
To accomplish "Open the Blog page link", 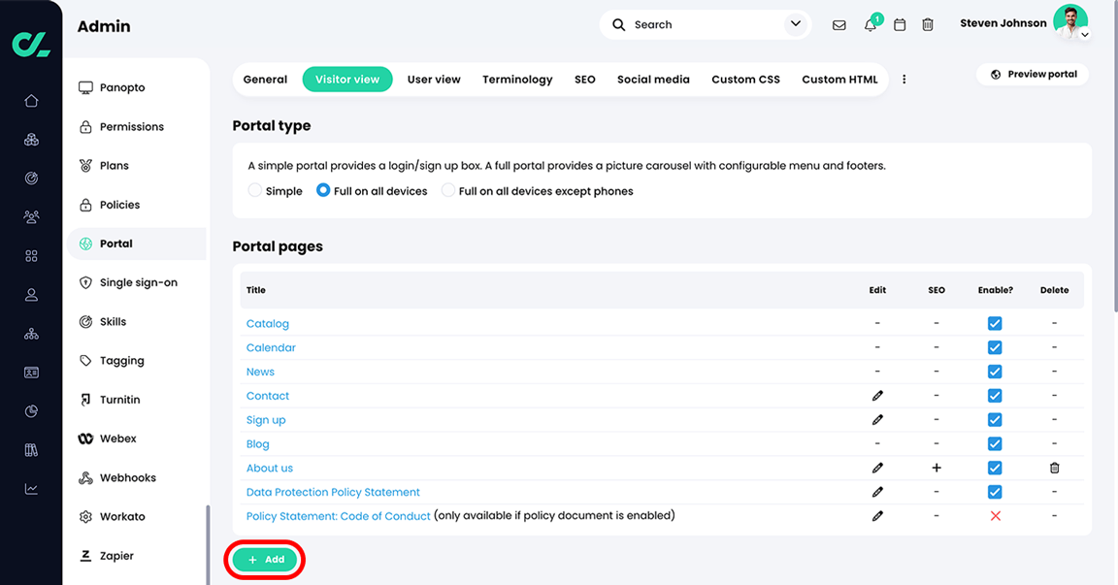I will coord(257,444).
